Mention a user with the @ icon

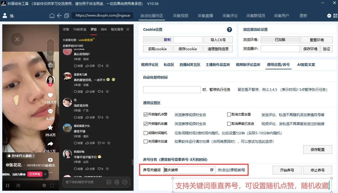[x=117, y=182]
